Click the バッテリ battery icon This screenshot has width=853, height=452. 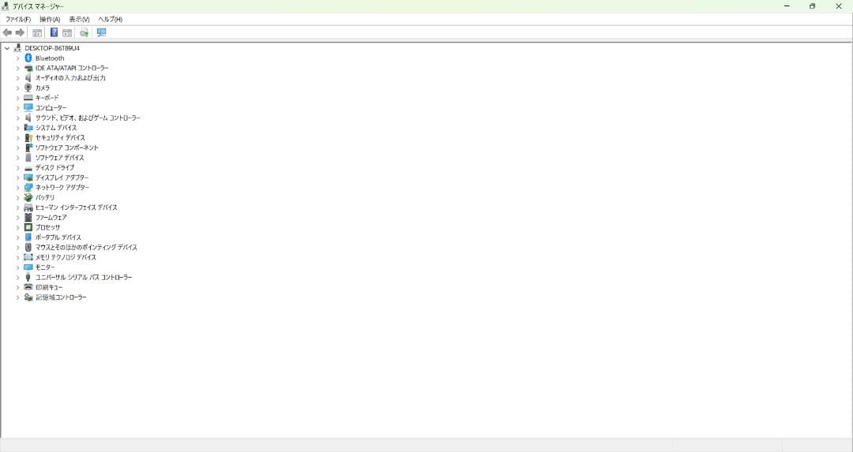(x=28, y=197)
